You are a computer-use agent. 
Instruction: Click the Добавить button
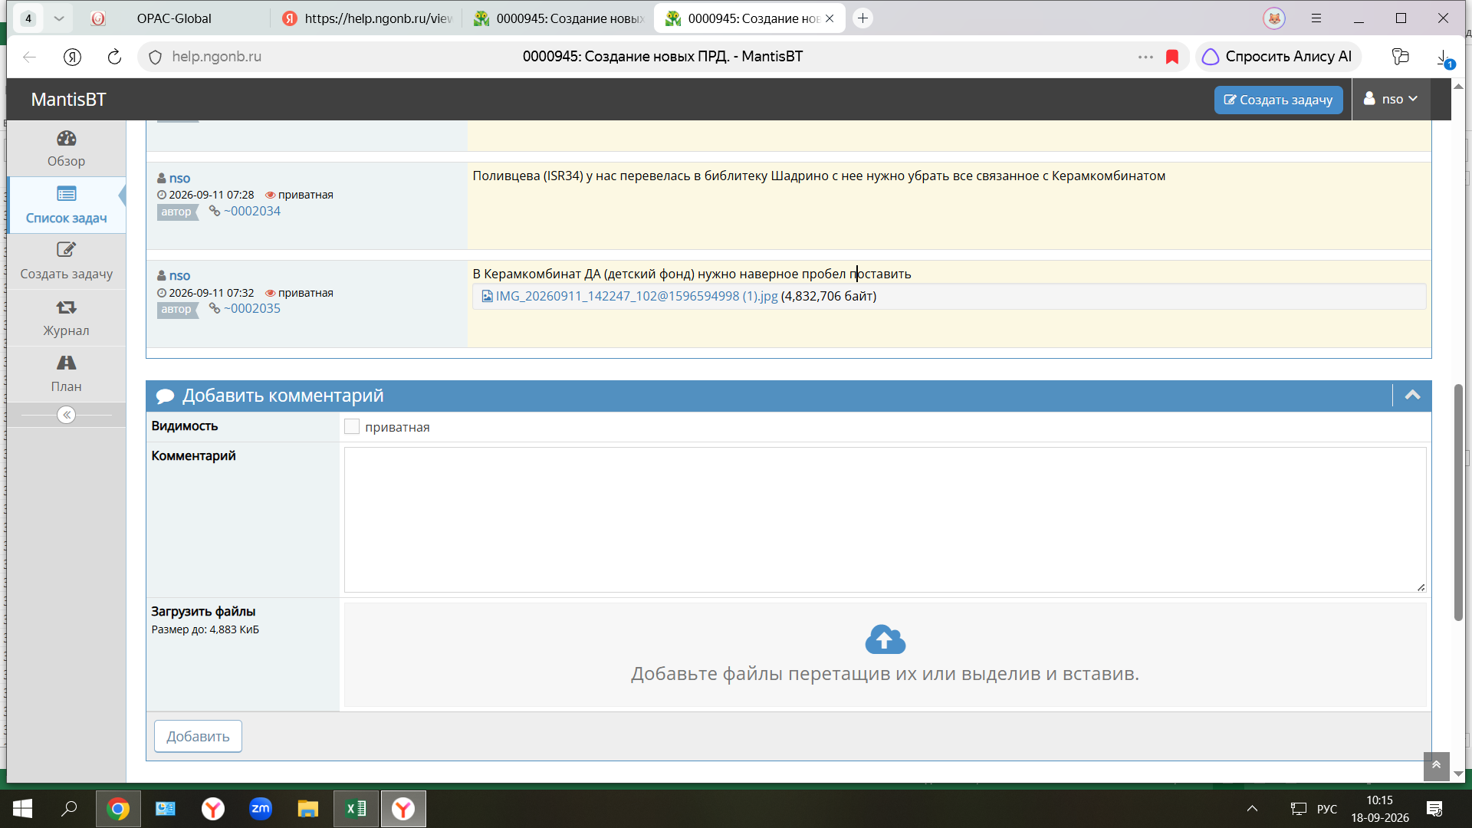click(x=198, y=736)
